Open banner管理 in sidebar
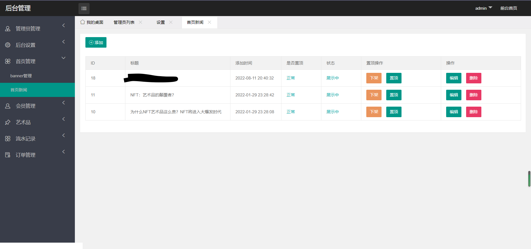 coord(37,76)
